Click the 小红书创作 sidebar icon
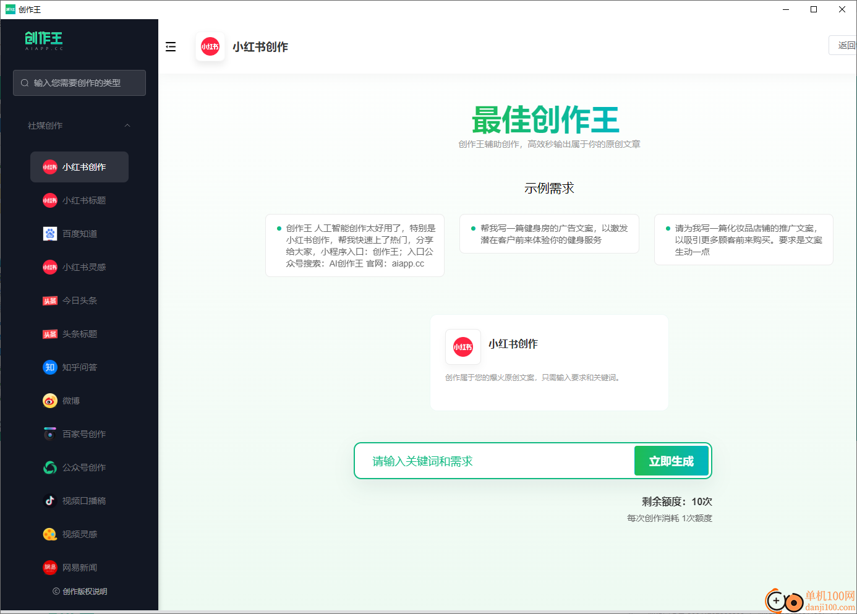The width and height of the screenshot is (857, 614). (x=50, y=167)
